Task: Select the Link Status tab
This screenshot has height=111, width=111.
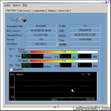Action: pos(11,10)
